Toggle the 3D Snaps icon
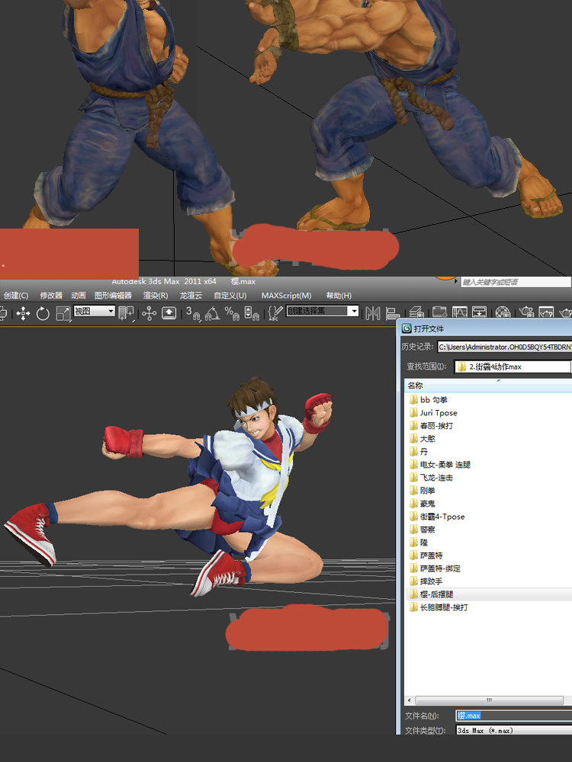Screen dimensions: 572x762 pyautogui.click(x=193, y=313)
